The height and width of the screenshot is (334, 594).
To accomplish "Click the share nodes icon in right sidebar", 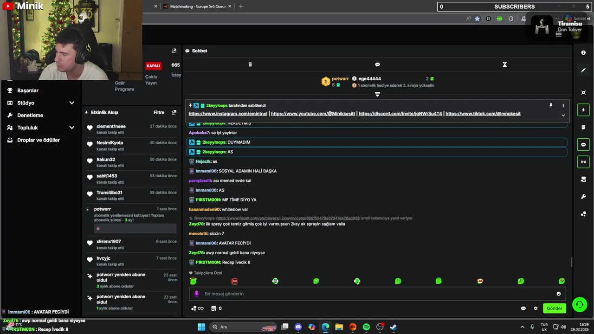I will [x=583, y=214].
